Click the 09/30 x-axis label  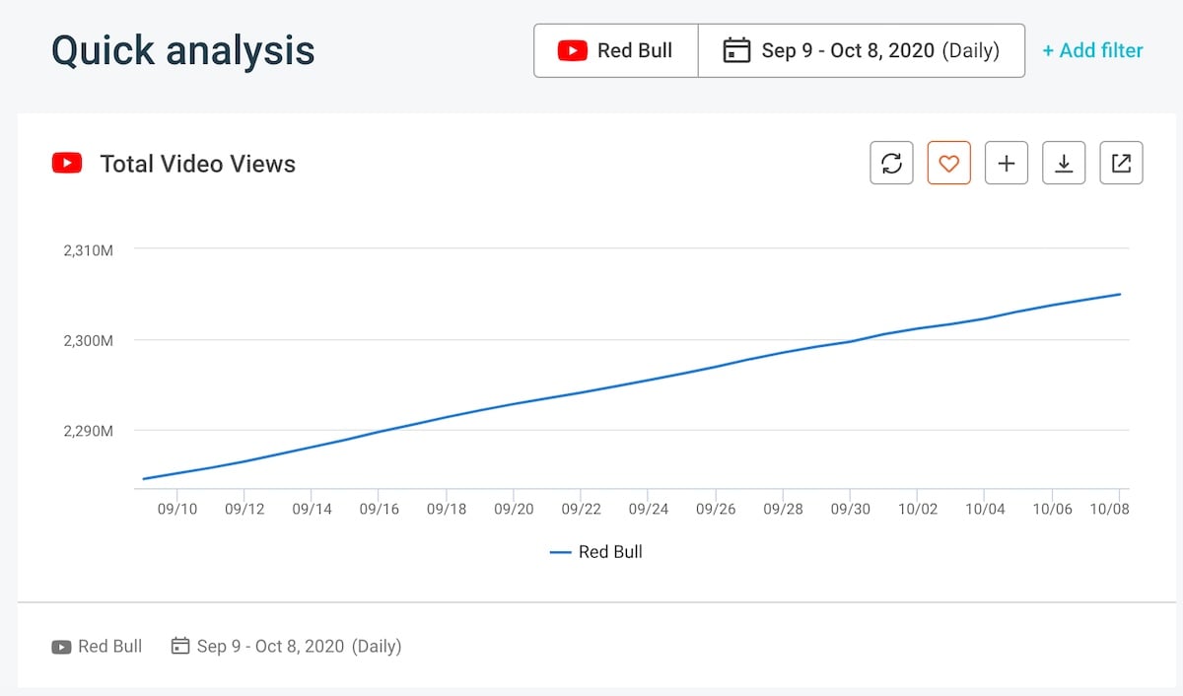click(x=850, y=509)
